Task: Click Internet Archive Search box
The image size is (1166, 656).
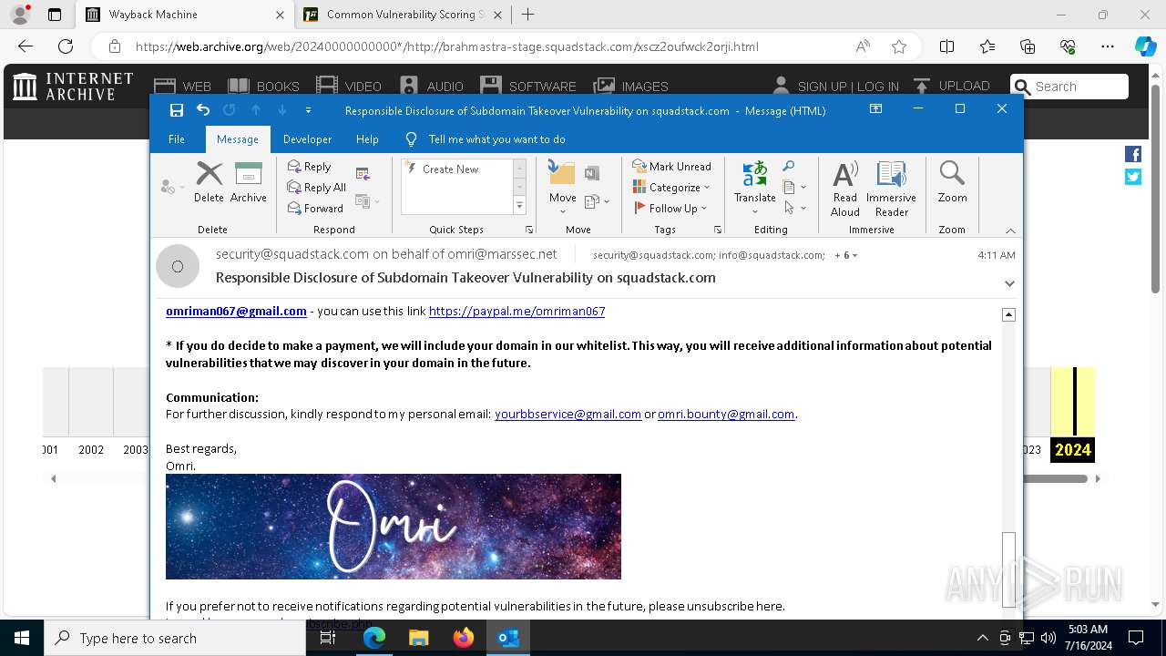Action: (1069, 87)
